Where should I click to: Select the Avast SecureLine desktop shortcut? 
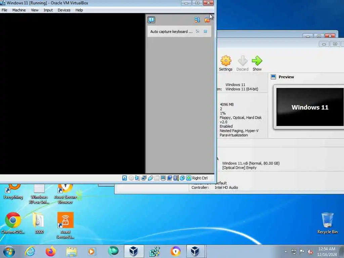66,225
